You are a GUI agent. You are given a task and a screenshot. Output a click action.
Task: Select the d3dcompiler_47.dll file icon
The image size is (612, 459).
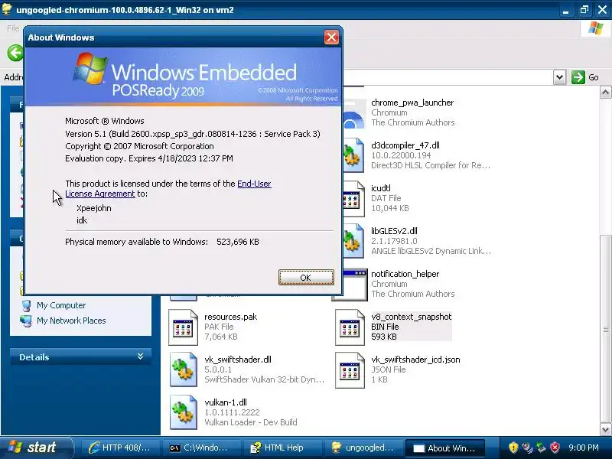(353, 155)
